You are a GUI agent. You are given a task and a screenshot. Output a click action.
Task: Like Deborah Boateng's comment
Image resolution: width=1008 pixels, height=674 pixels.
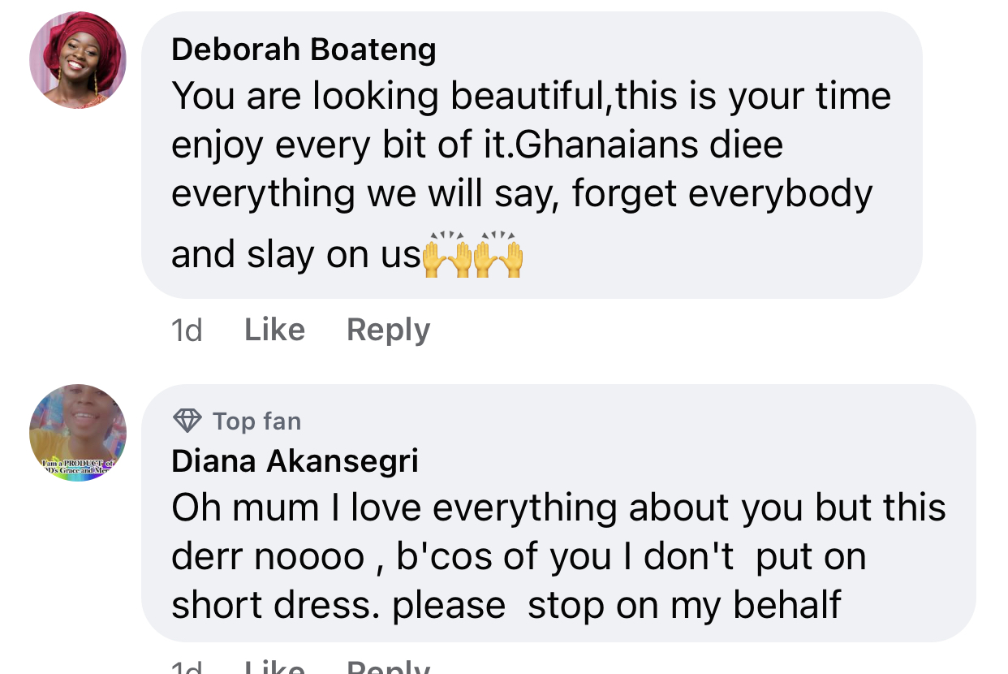[x=274, y=330]
